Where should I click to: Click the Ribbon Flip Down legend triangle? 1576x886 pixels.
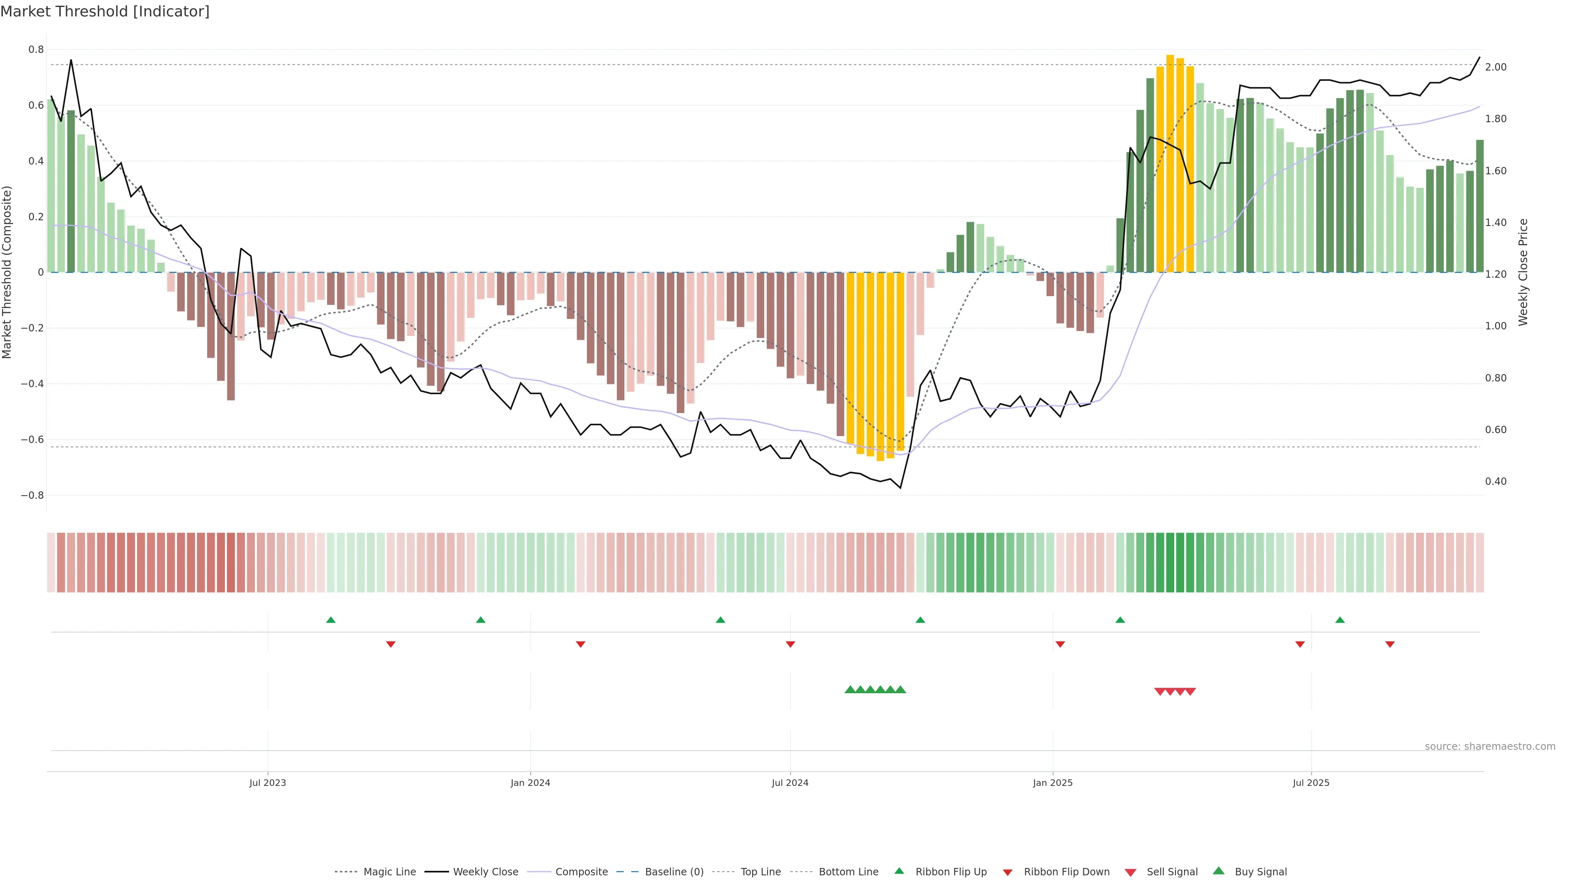[1007, 872]
